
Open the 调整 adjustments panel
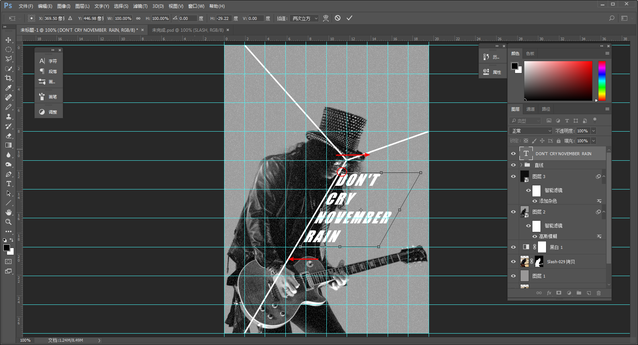(48, 112)
